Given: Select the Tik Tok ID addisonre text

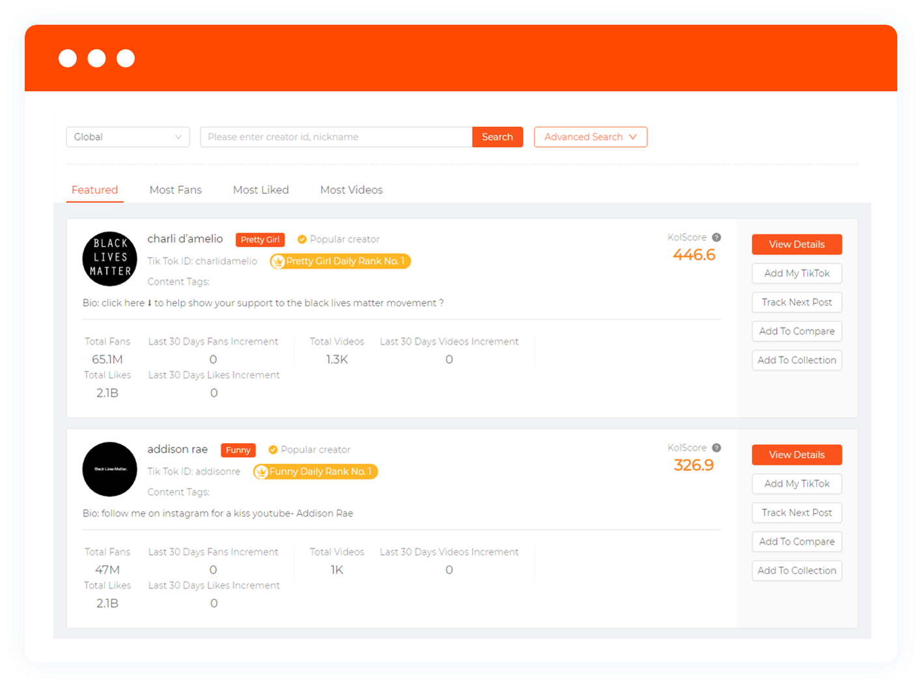Looking at the screenshot, I should click(x=193, y=471).
